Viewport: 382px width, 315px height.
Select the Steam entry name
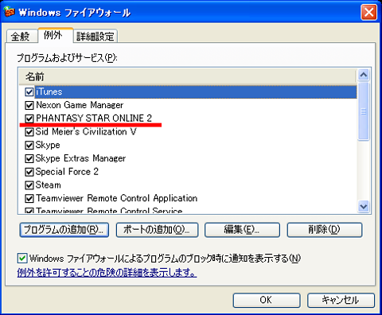click(x=49, y=185)
